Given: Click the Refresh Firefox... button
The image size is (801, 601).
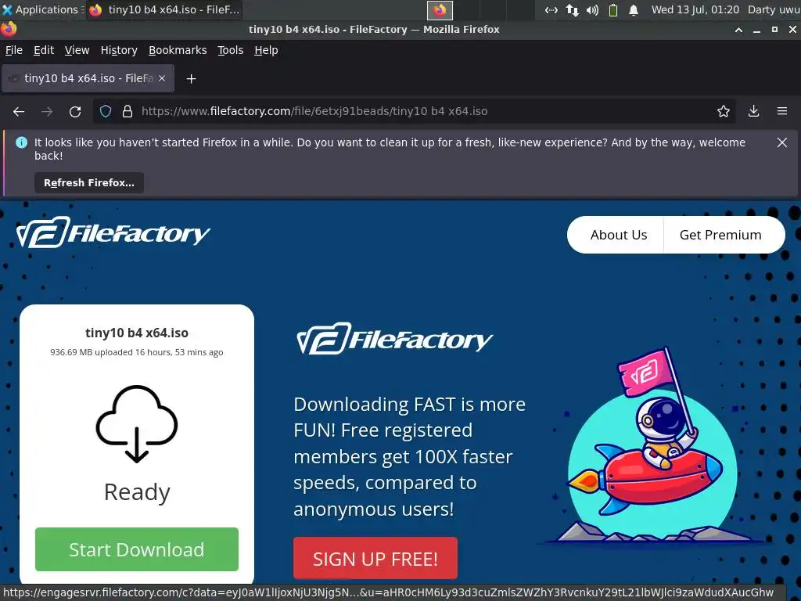Looking at the screenshot, I should pos(89,182).
